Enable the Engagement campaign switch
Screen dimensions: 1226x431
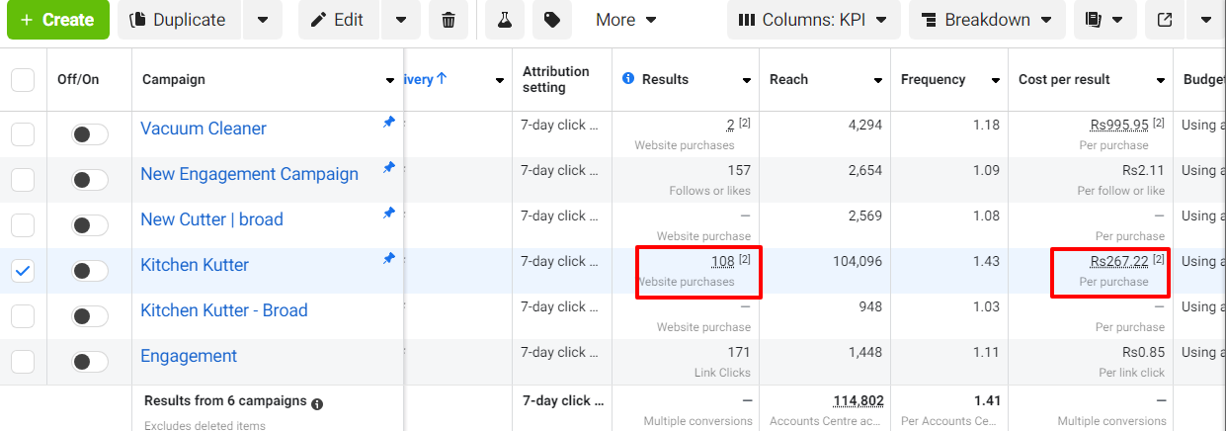89,362
